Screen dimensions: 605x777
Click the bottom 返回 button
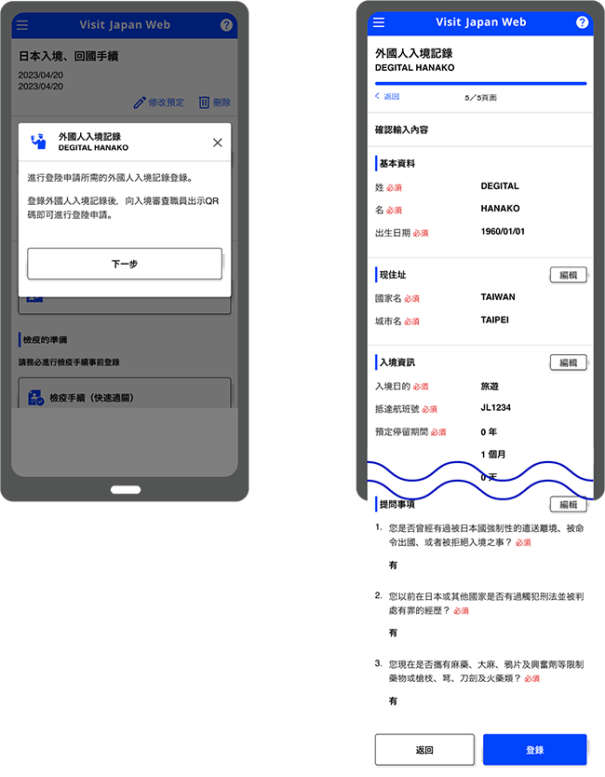tap(424, 750)
